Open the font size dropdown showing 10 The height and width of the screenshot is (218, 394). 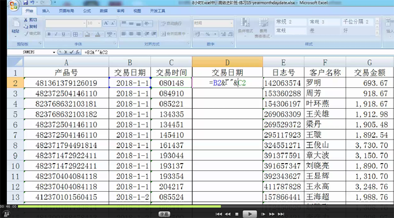99,24
